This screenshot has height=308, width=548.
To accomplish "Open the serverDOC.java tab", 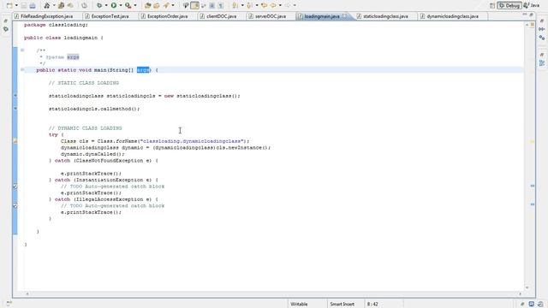I will tap(271, 16).
